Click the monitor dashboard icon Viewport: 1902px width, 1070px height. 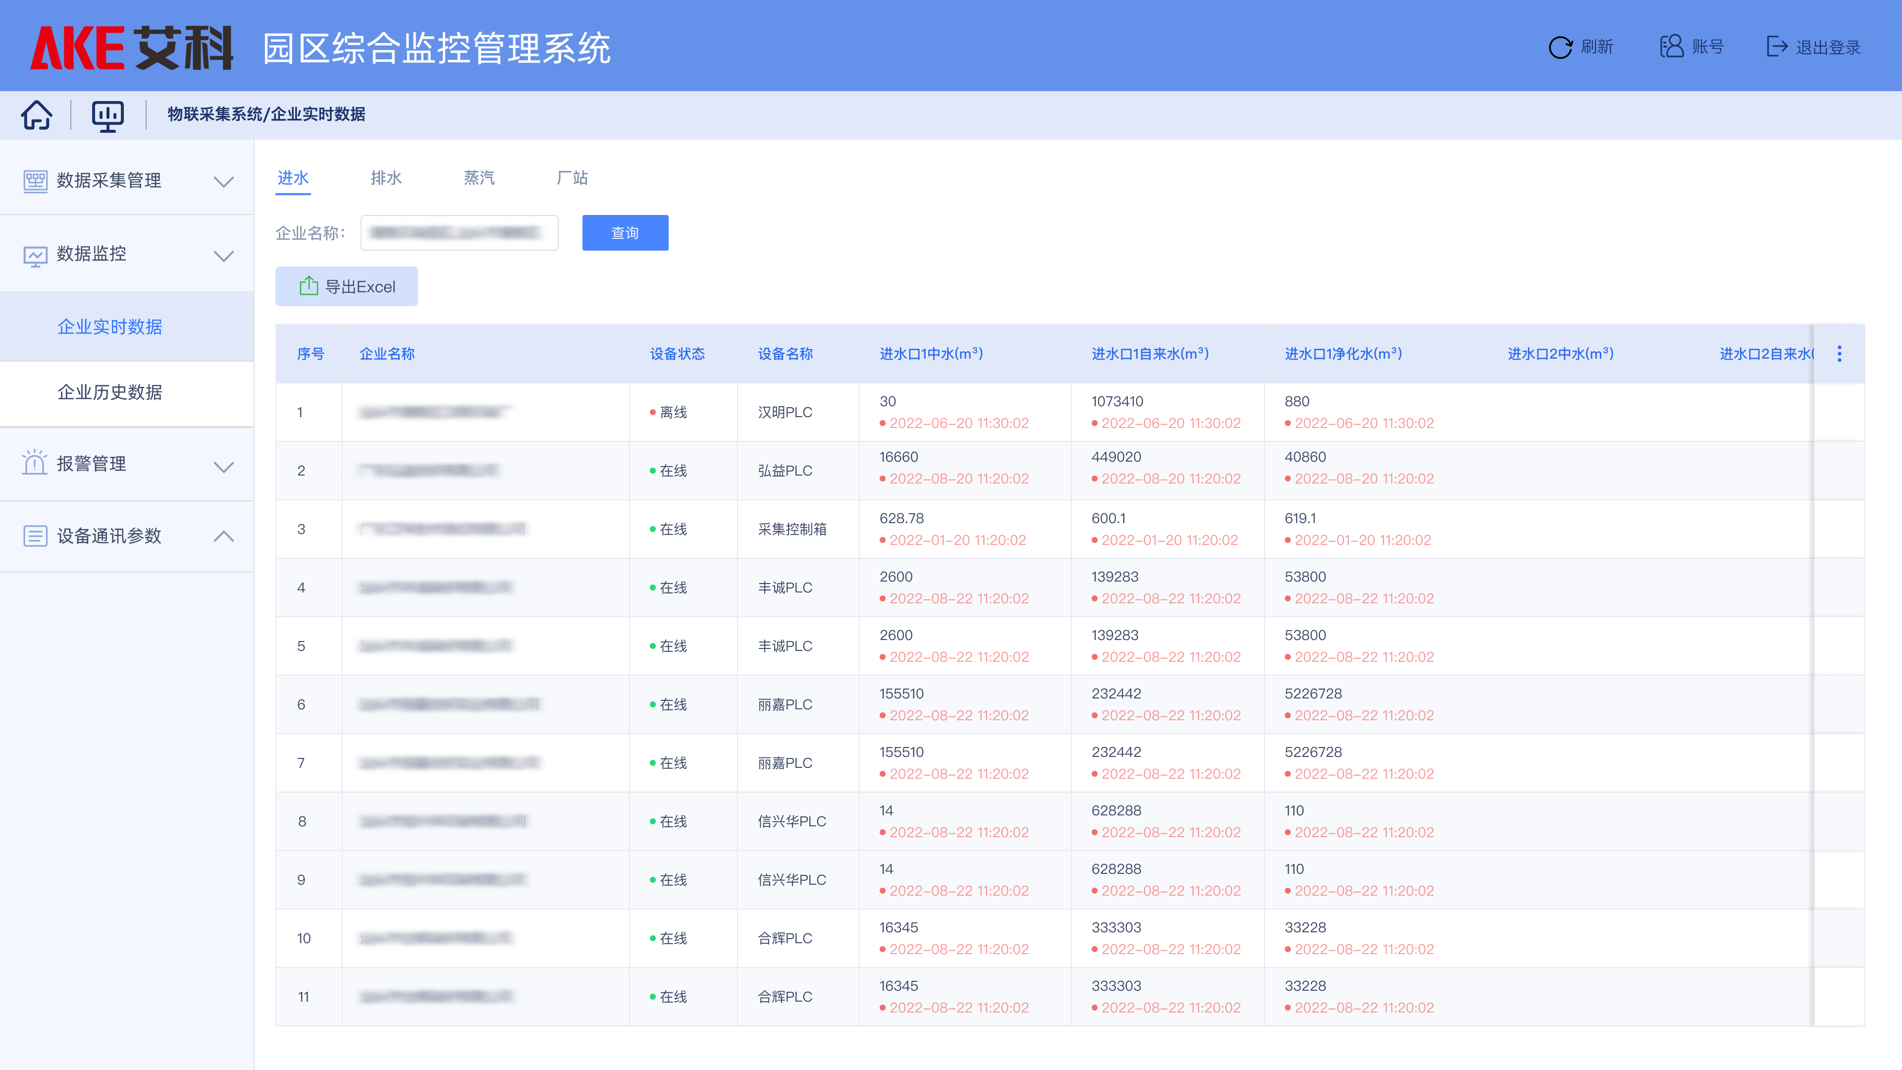(x=107, y=115)
